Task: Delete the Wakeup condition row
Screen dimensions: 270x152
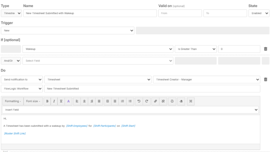Action: click(x=265, y=49)
